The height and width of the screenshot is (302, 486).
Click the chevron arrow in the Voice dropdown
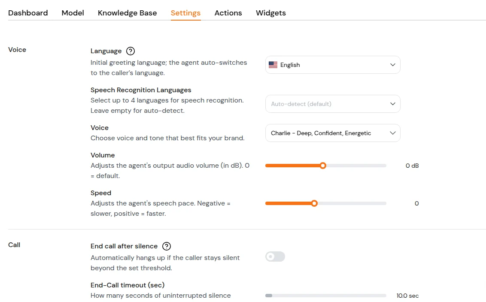393,133
